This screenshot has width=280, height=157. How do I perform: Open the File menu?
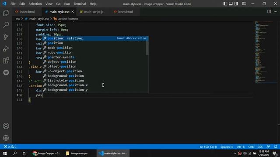(13, 4)
